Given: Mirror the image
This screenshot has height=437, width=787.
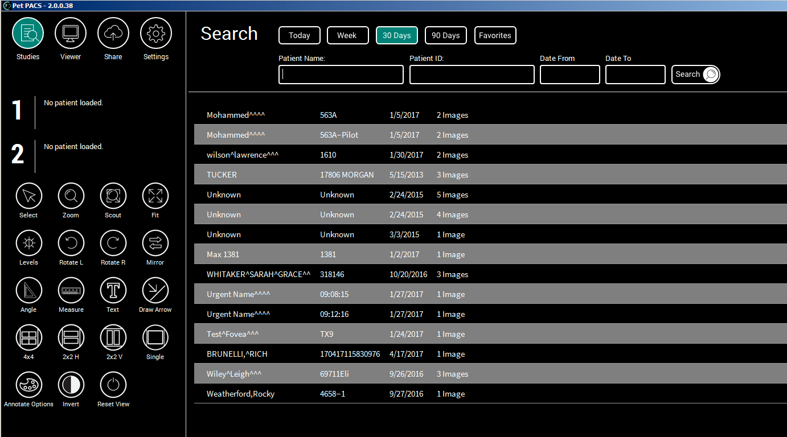Looking at the screenshot, I should click(155, 244).
